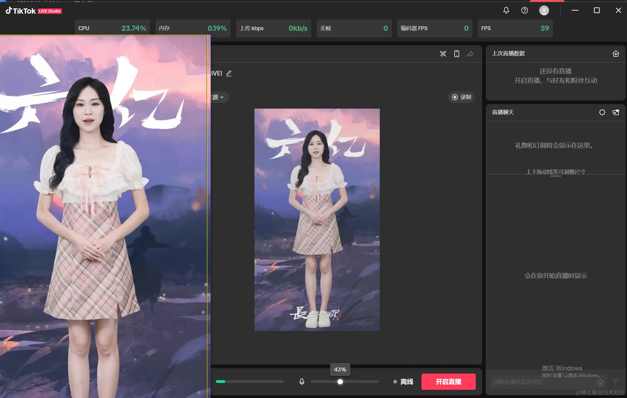627x398 pixels.
Task: Pop out the live chat window
Action: coord(616,112)
